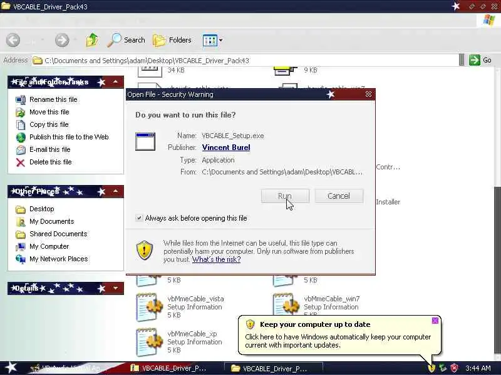Click the address bar path field
The height and width of the screenshot is (375, 501).
[246, 60]
